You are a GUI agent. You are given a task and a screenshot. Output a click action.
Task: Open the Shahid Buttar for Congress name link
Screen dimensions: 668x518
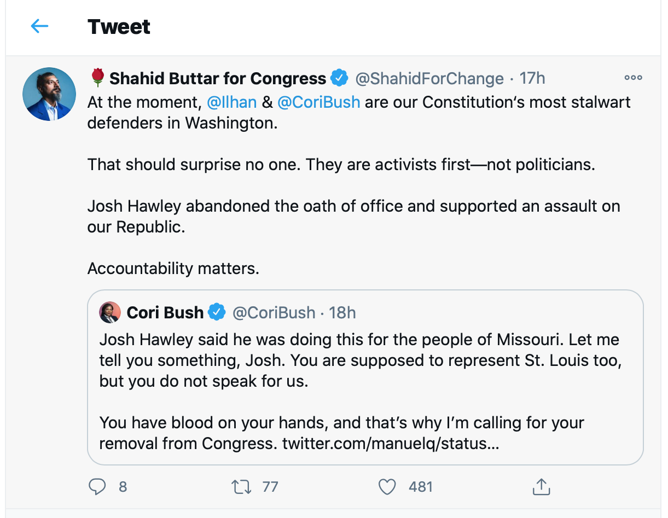pyautogui.click(x=217, y=79)
